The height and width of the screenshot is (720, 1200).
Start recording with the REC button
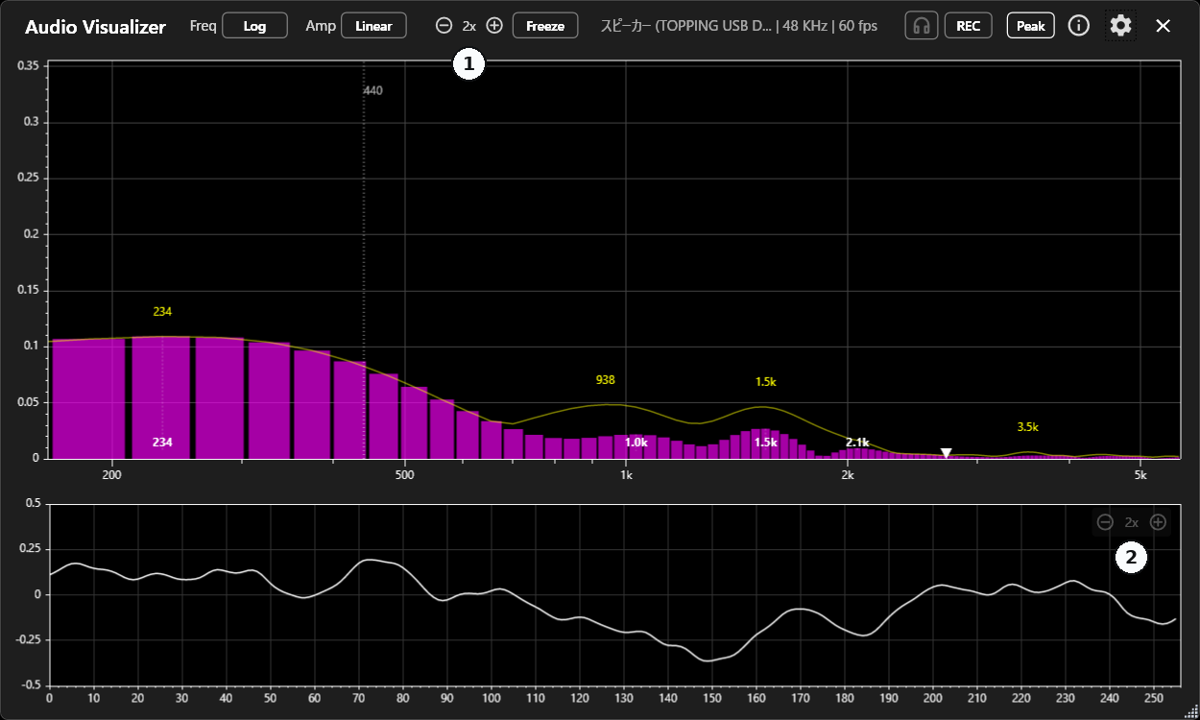tap(969, 26)
